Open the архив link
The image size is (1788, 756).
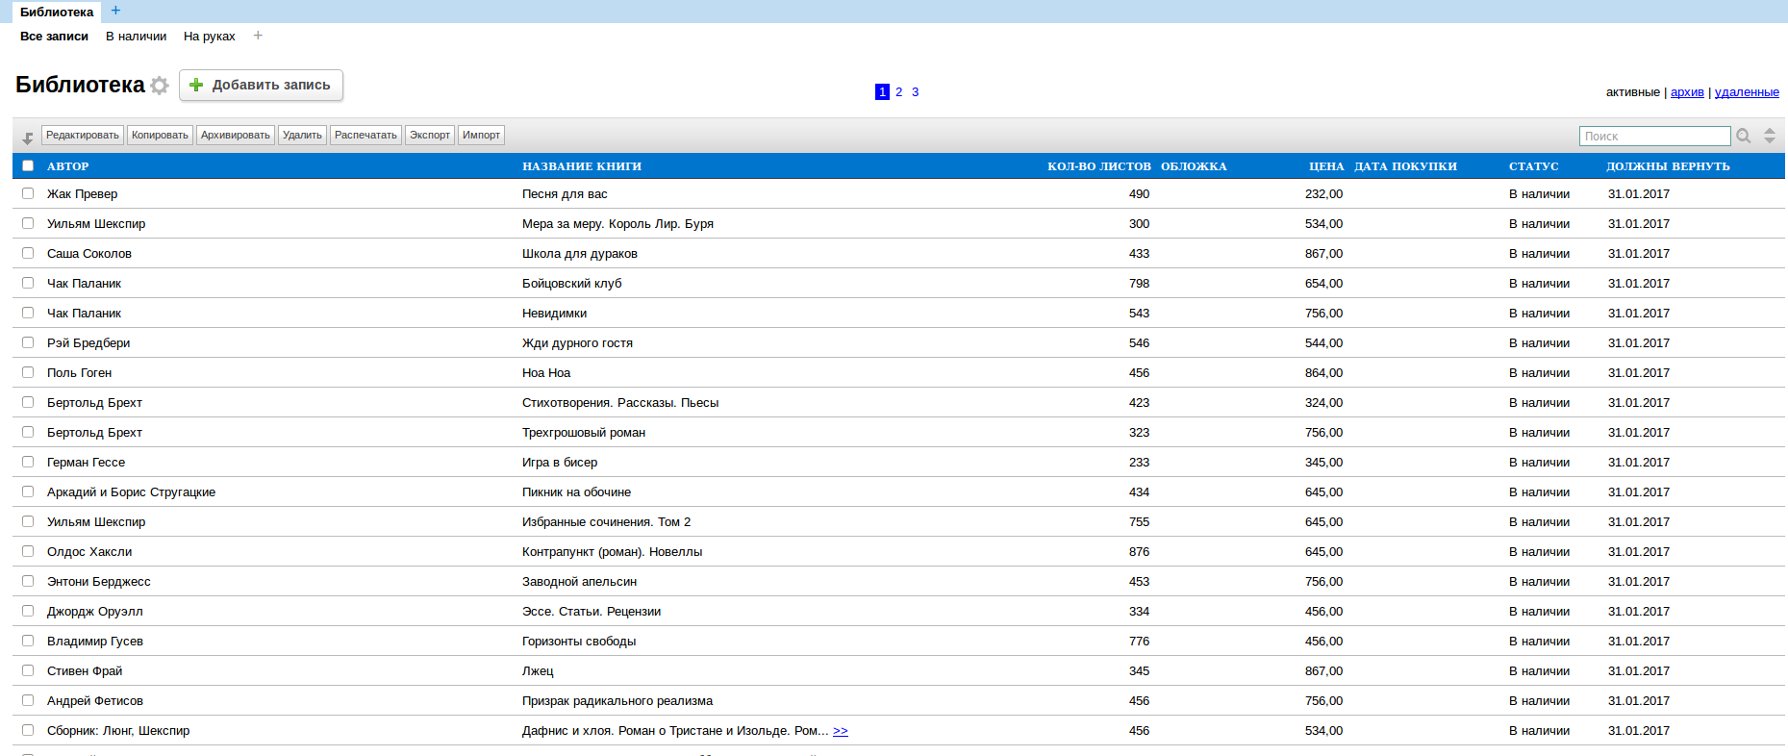pos(1687,92)
